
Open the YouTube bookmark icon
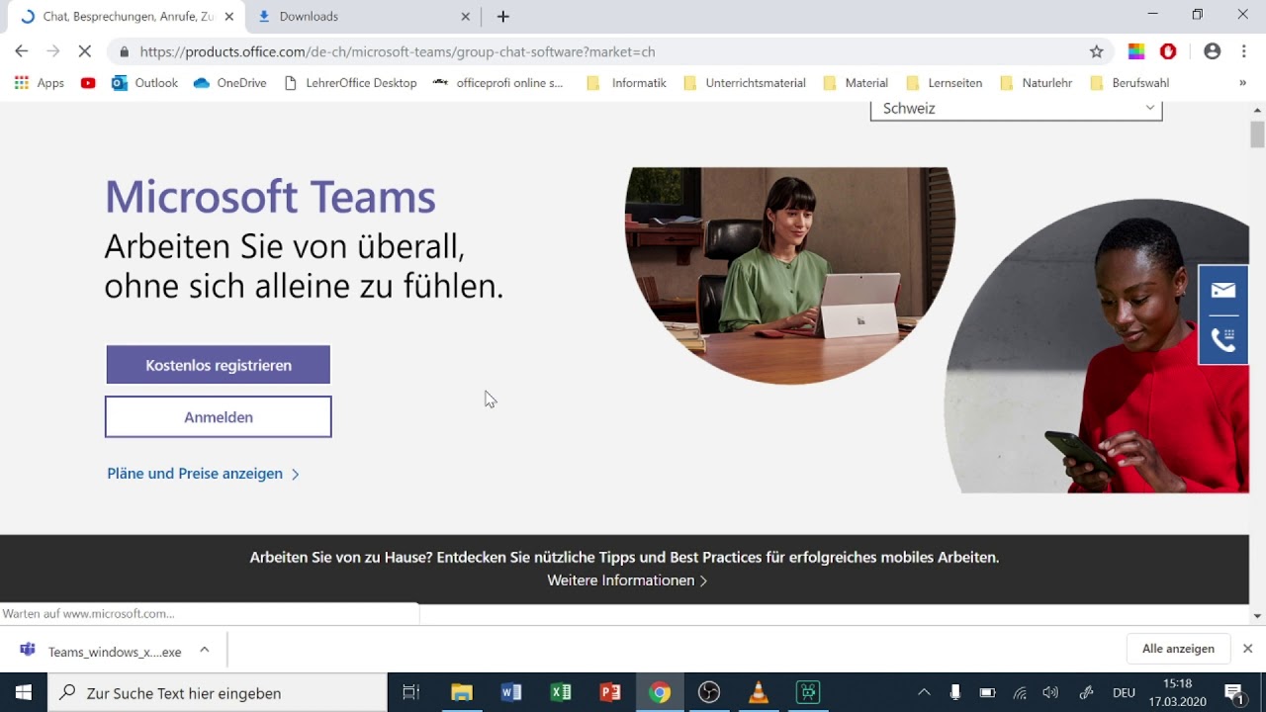88,83
